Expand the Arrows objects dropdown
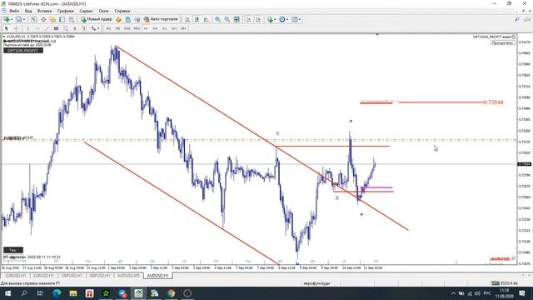 point(98,29)
